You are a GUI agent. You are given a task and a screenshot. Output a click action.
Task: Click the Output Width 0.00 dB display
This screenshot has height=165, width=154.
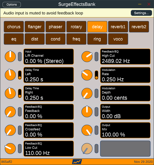pos(125,112)
